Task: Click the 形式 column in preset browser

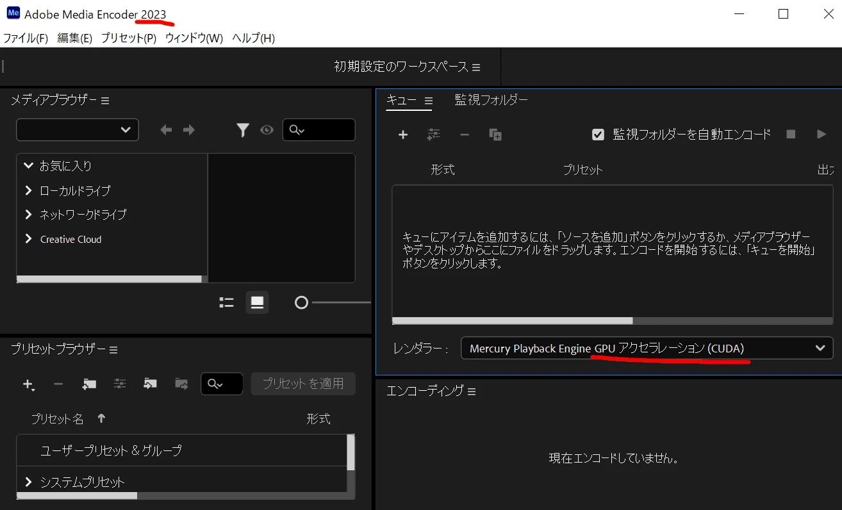Action: coord(318,419)
